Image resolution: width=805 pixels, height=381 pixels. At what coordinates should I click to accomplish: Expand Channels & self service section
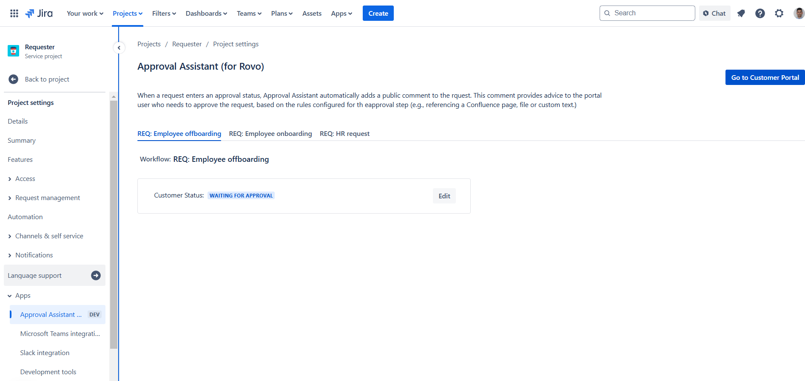[54, 236]
